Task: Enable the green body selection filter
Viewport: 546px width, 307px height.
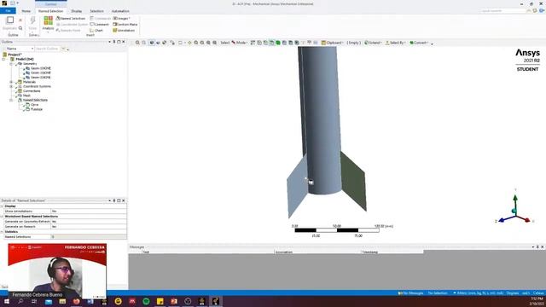Action: pos(278,43)
